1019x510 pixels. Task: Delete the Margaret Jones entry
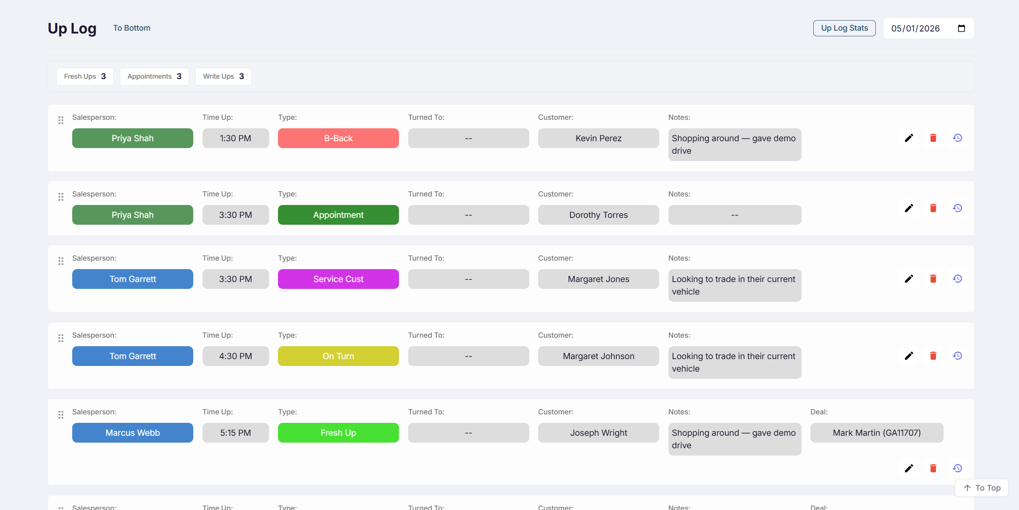(x=933, y=279)
